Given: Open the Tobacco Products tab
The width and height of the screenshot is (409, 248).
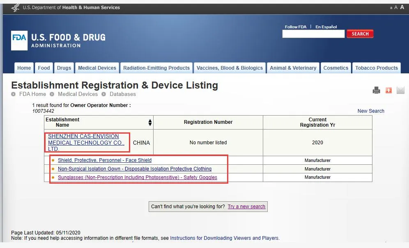Looking at the screenshot, I should coord(377,68).
